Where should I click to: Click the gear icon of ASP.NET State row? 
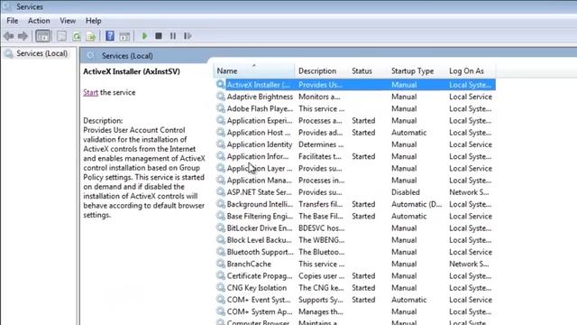(220, 192)
